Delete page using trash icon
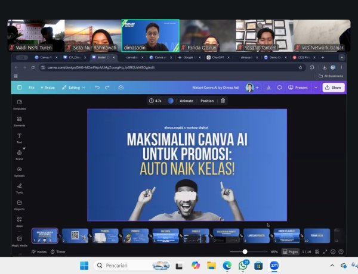358x274 pixels. [223, 101]
